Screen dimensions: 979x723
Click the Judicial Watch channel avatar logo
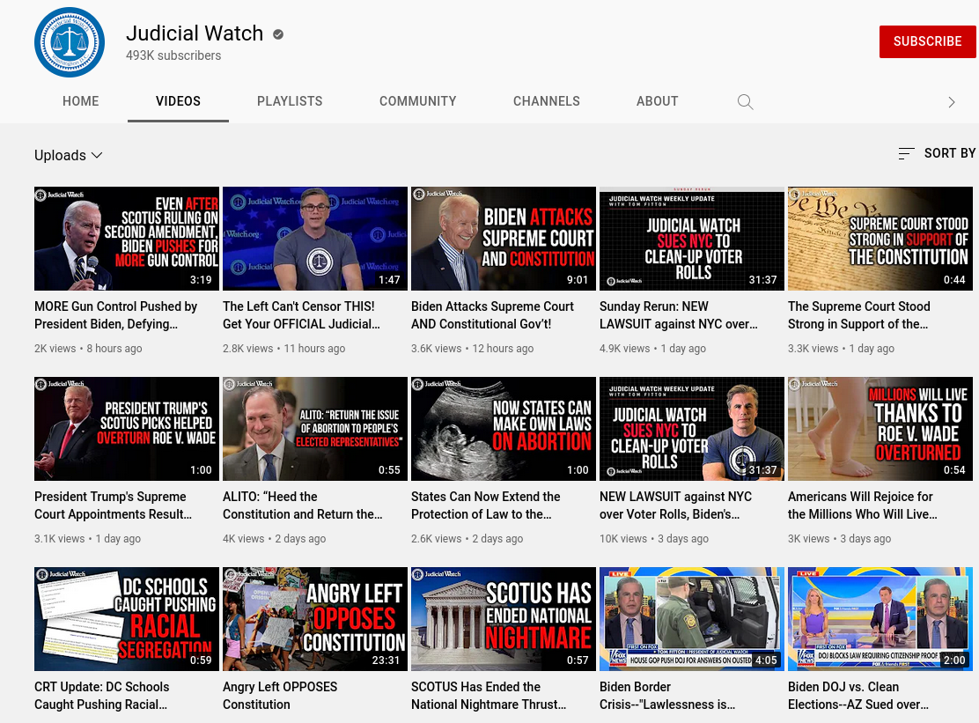click(70, 42)
